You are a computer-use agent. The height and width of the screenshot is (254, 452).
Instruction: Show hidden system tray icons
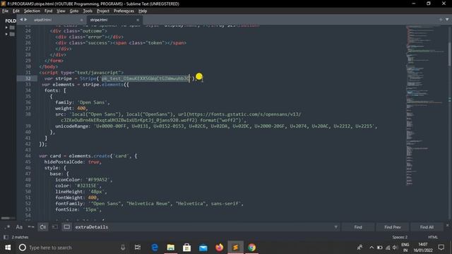371,248
